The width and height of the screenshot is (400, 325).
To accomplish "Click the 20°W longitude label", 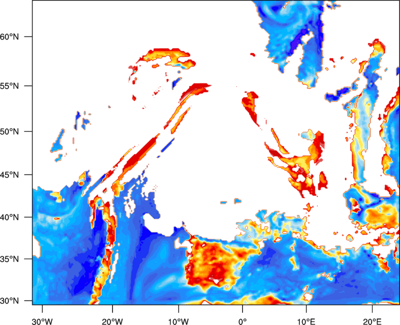I will pos(112,321).
